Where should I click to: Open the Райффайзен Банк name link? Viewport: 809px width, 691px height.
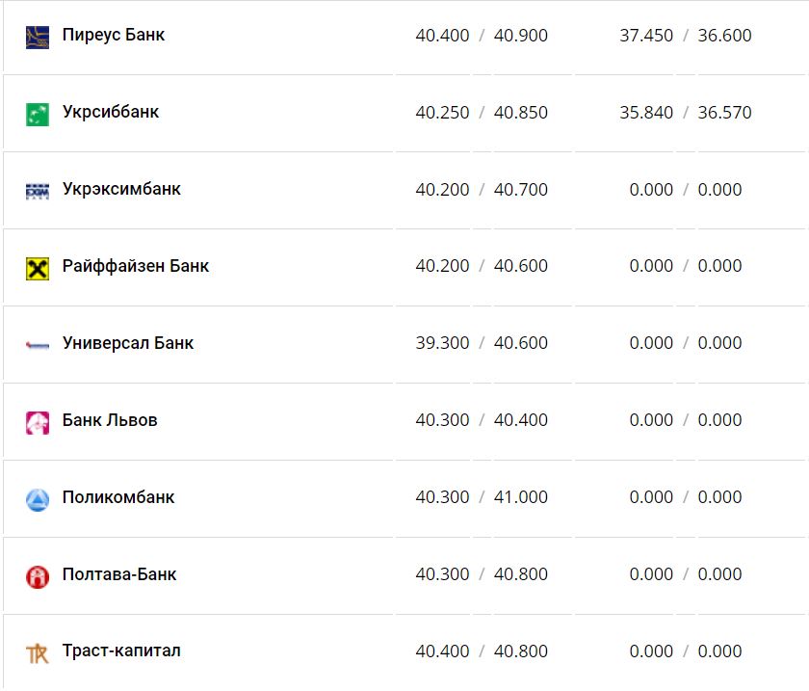point(135,266)
